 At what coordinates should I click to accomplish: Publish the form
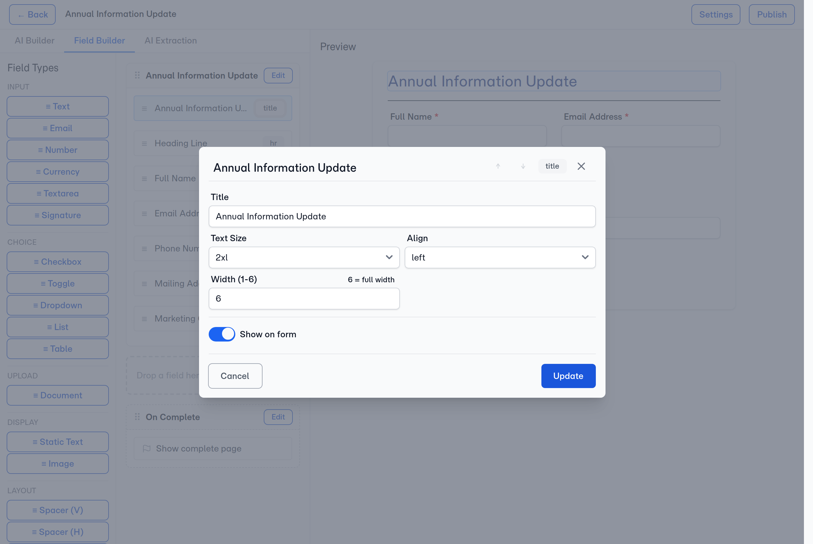(771, 15)
